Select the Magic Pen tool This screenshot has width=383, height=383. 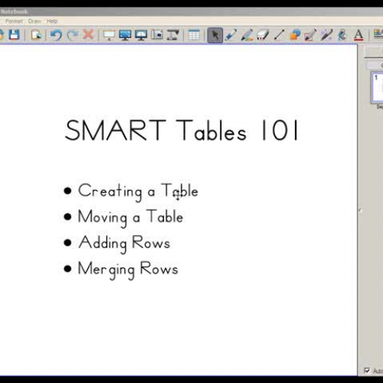(x=326, y=34)
